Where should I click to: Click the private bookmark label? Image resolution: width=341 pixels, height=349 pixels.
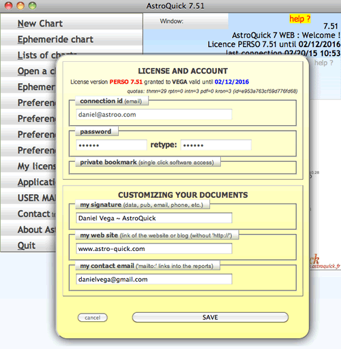click(x=147, y=163)
